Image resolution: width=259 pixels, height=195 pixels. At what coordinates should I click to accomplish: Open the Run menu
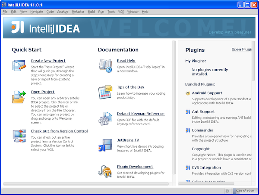[101, 12]
